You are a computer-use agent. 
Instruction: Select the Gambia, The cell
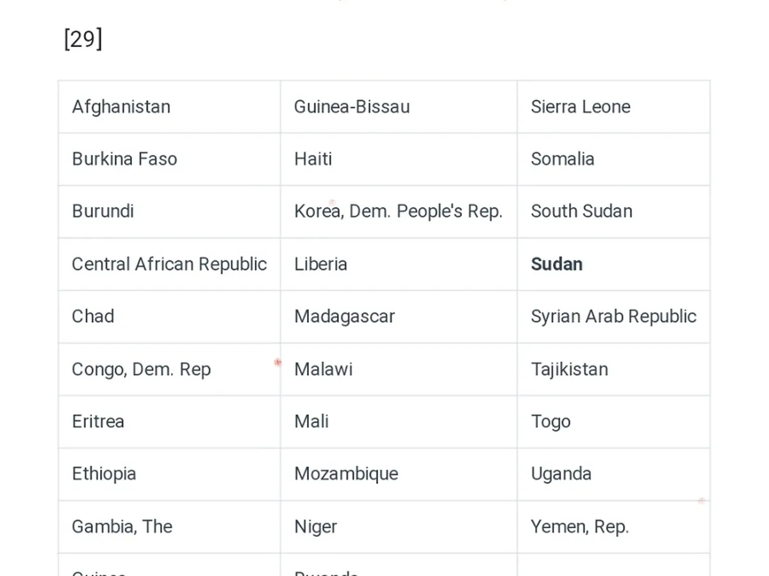point(122,527)
